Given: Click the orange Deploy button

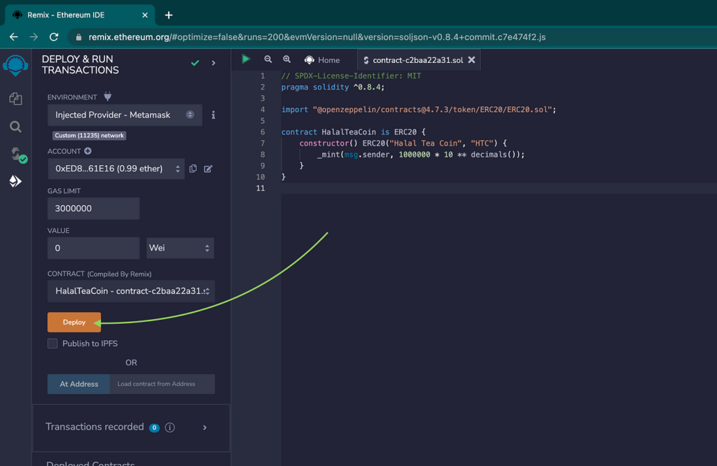Looking at the screenshot, I should [x=74, y=322].
